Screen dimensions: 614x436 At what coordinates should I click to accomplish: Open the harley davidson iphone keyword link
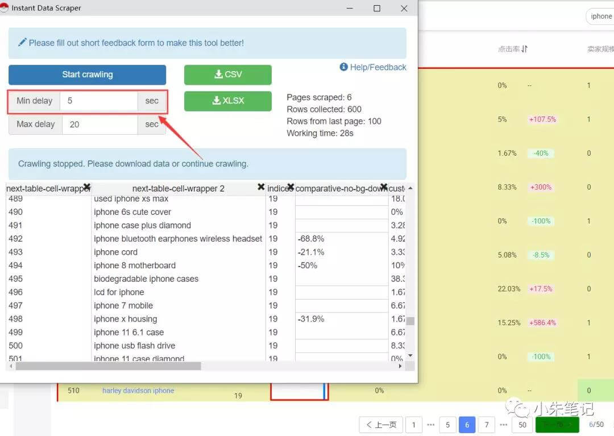[138, 391]
